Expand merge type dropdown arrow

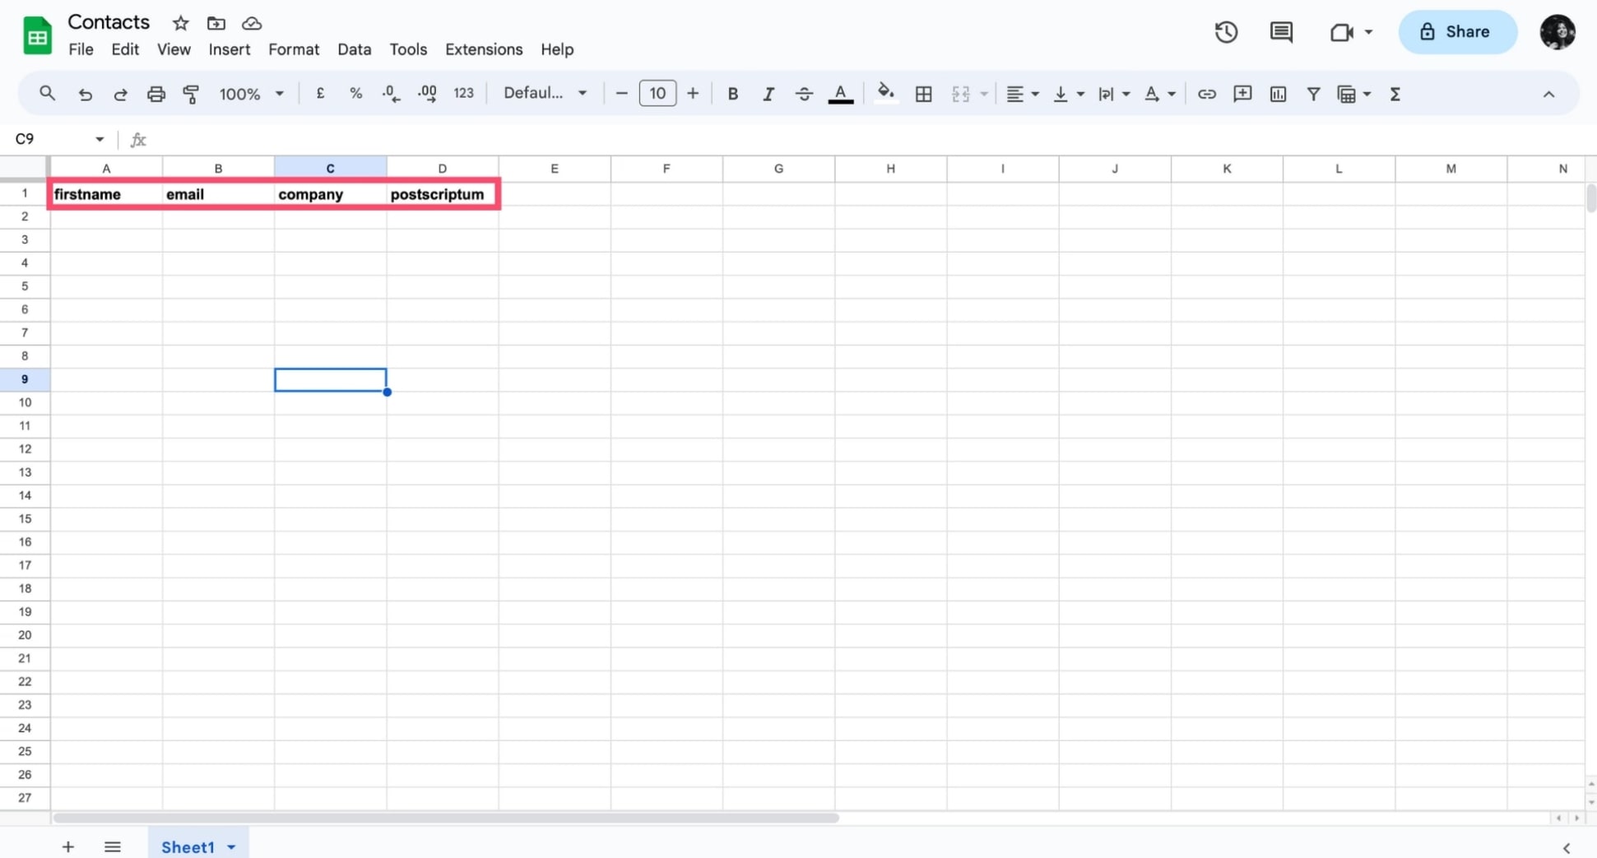point(983,94)
